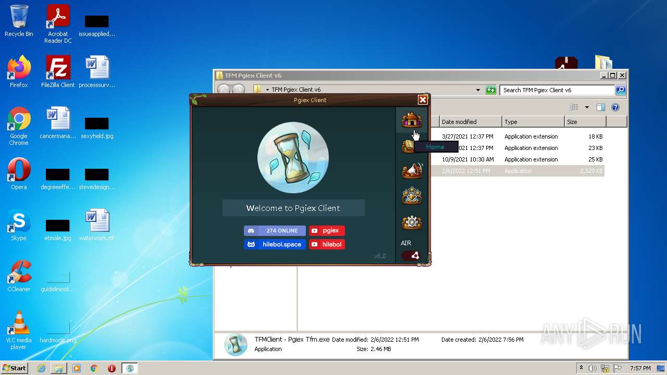Change the view with the list icon
This screenshot has width=667, height=375.
tap(574, 107)
